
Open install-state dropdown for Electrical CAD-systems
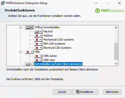(x=38, y=48)
